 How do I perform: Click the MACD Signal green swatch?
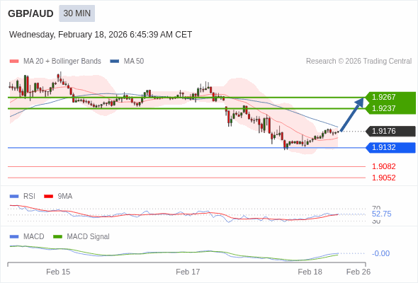point(57,237)
